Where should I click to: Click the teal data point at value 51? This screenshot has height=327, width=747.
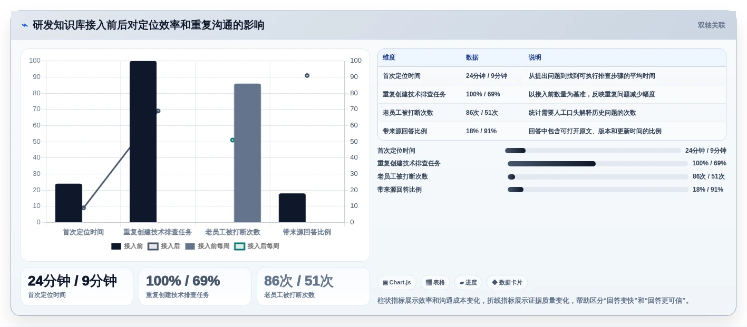(x=232, y=140)
